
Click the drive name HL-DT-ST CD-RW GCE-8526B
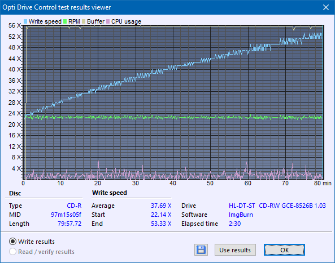pyautogui.click(x=271, y=206)
